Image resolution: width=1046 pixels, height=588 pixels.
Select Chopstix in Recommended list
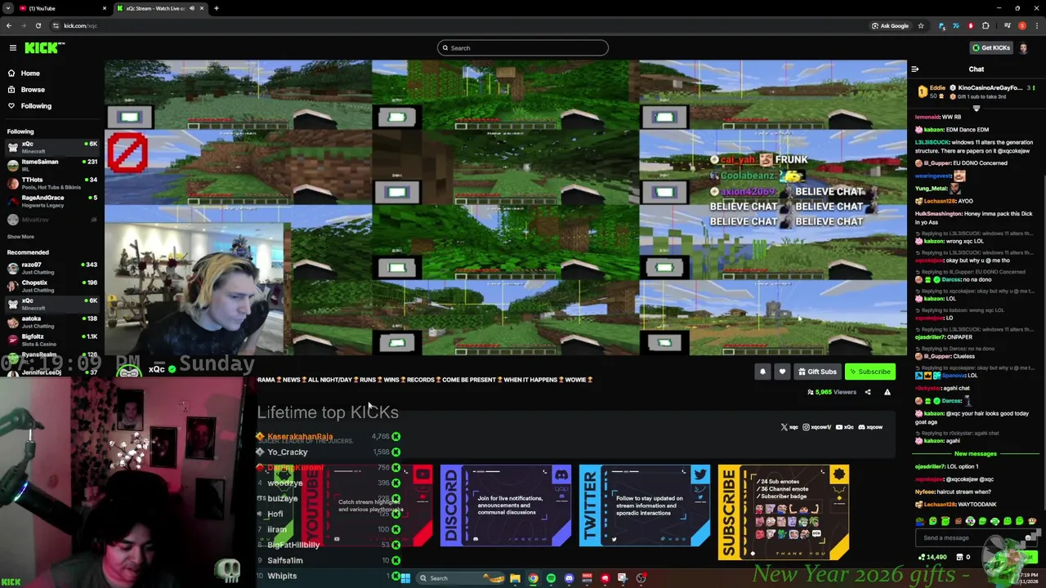point(51,286)
